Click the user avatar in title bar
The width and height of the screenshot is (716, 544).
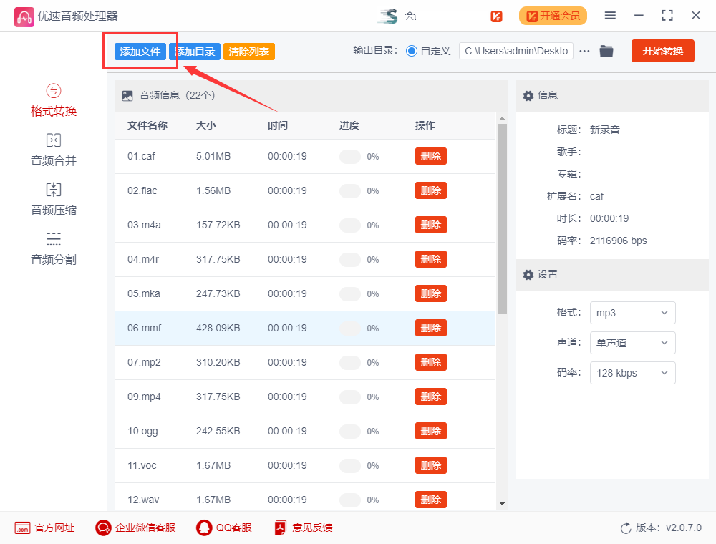pyautogui.click(x=388, y=16)
